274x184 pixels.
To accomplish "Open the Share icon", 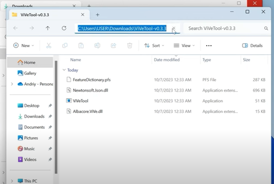I will (x=114, y=45).
